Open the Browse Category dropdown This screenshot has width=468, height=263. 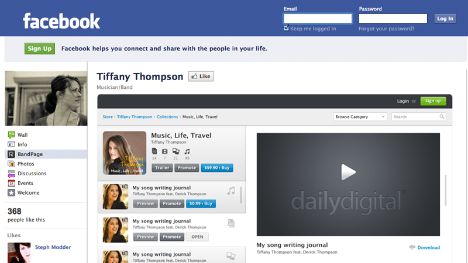pos(360,116)
